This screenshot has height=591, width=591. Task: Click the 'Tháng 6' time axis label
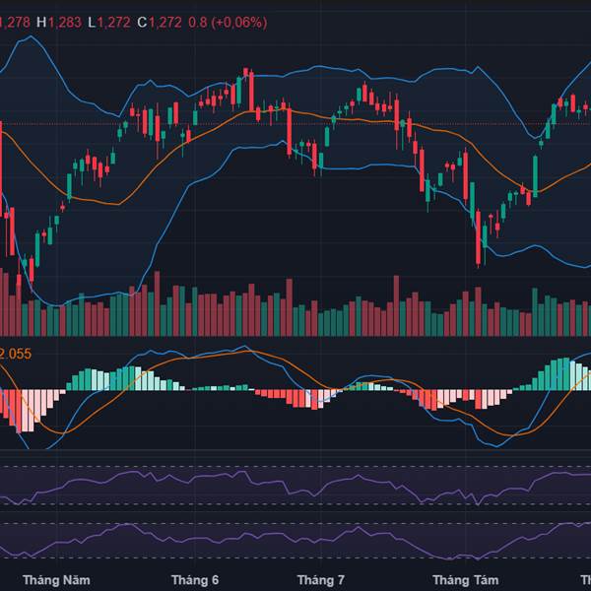click(195, 580)
